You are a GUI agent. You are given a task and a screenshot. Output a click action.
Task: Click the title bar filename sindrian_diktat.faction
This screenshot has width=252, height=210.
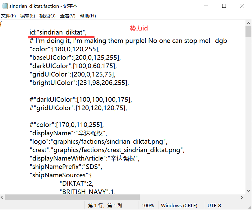click(x=36, y=6)
